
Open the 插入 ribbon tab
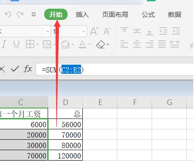click(82, 15)
